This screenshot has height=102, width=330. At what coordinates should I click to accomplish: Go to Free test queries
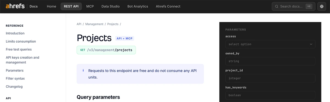point(19,49)
